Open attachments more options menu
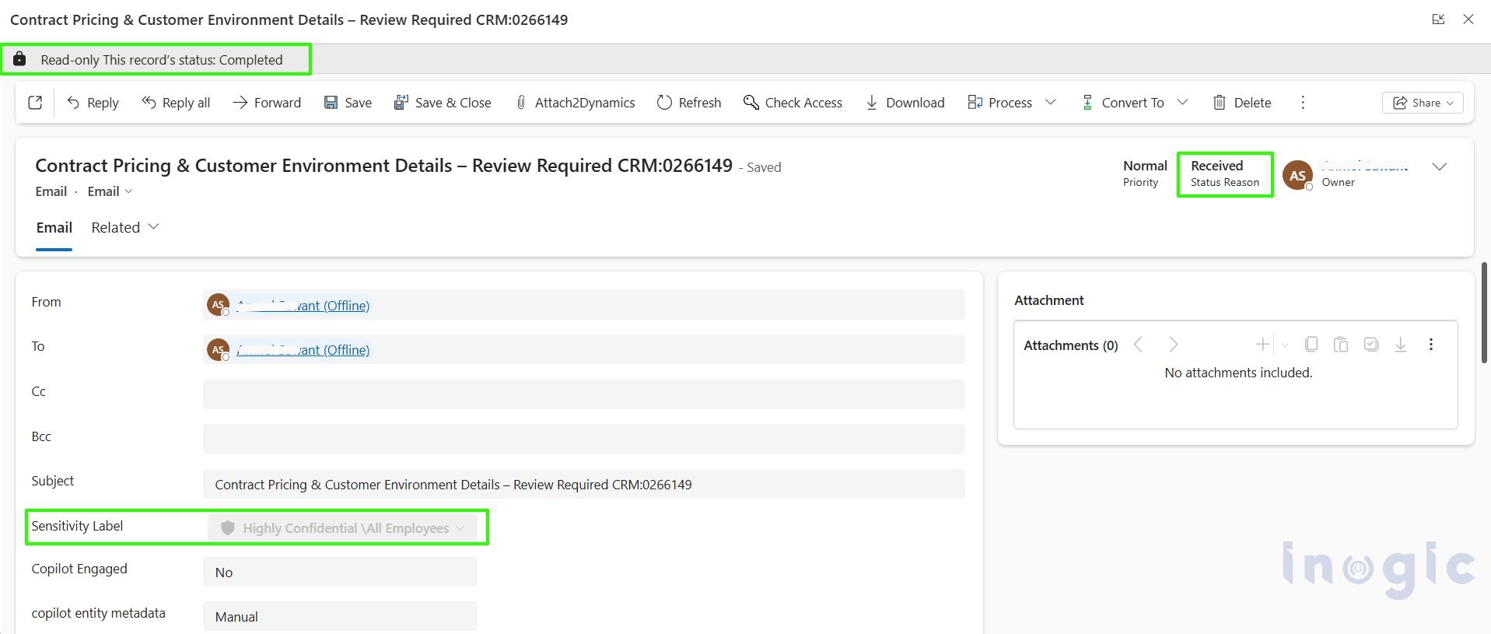 pyautogui.click(x=1431, y=344)
